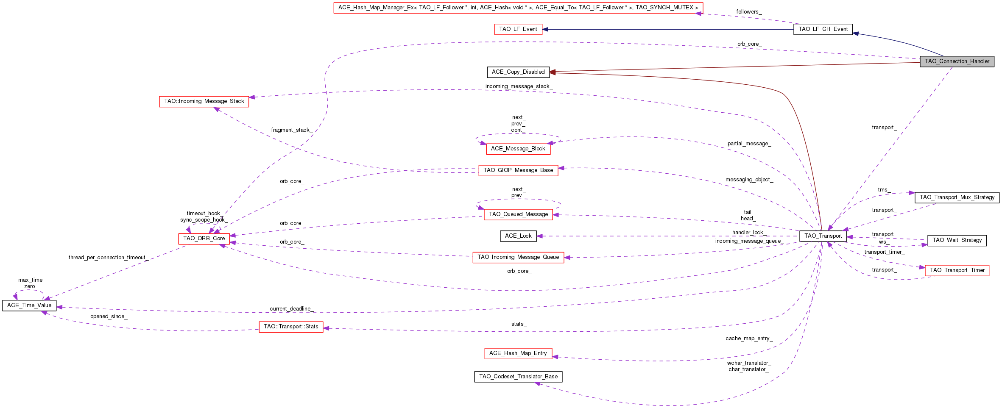The height and width of the screenshot is (408, 1002).
Task: Click the sync_scope_hook_ label
Action: [x=204, y=220]
